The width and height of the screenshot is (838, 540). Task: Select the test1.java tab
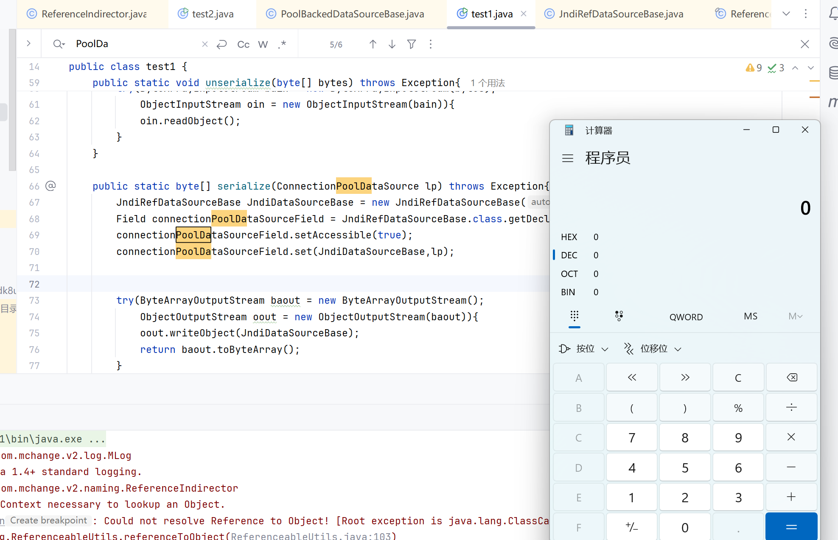click(x=485, y=14)
